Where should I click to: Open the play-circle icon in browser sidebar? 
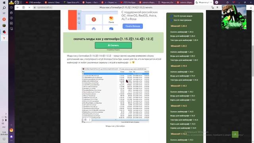click(x=12, y=18)
